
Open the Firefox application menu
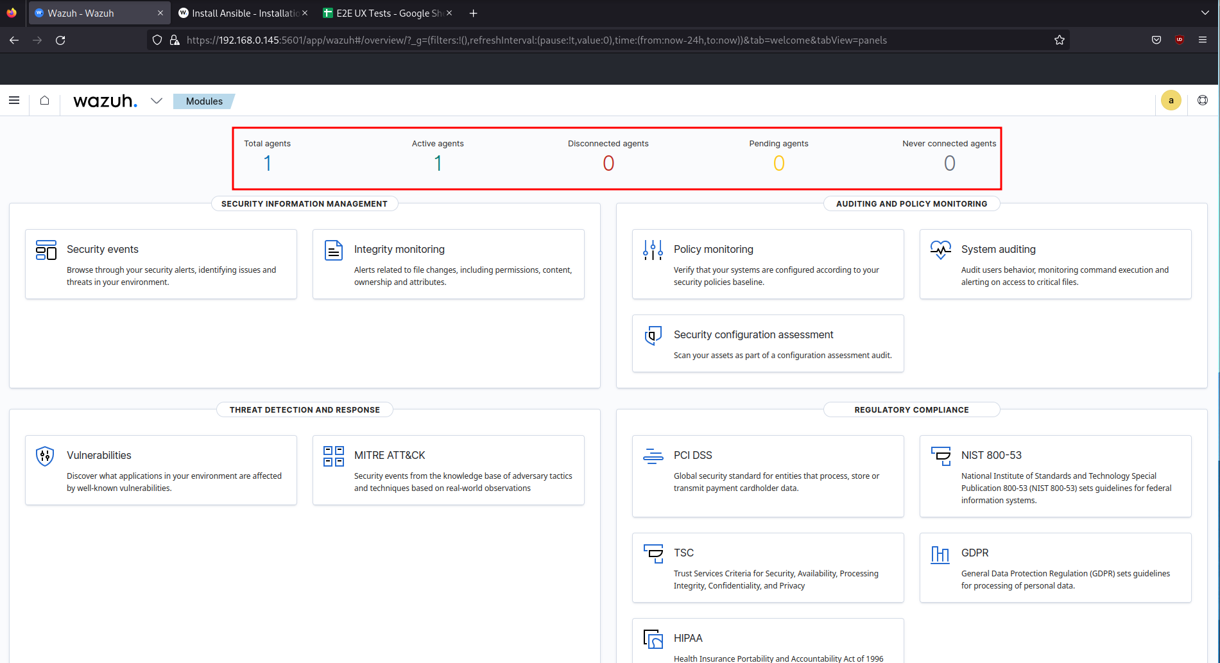(1203, 40)
